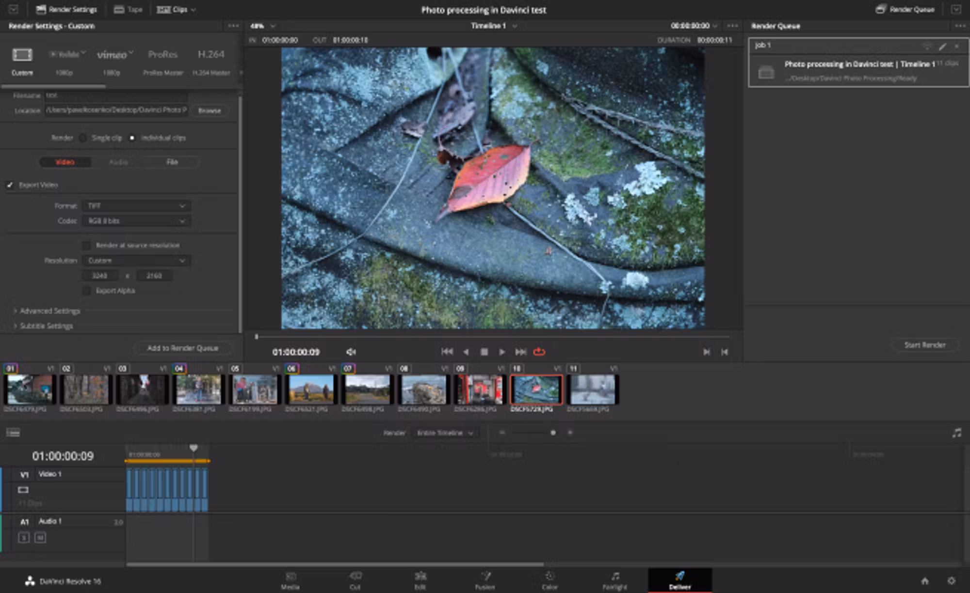The width and height of the screenshot is (970, 593).
Task: Click the mark-in icon right of loop
Action: 707,352
